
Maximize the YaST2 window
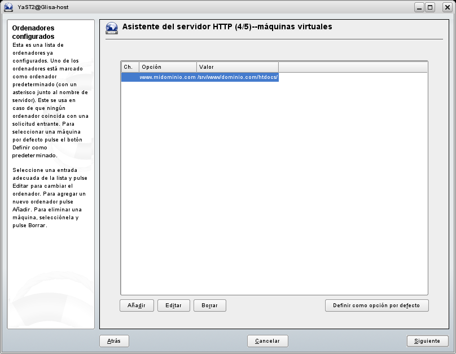coord(431,7)
